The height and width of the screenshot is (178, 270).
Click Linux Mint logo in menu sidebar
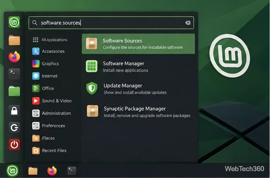(14, 22)
